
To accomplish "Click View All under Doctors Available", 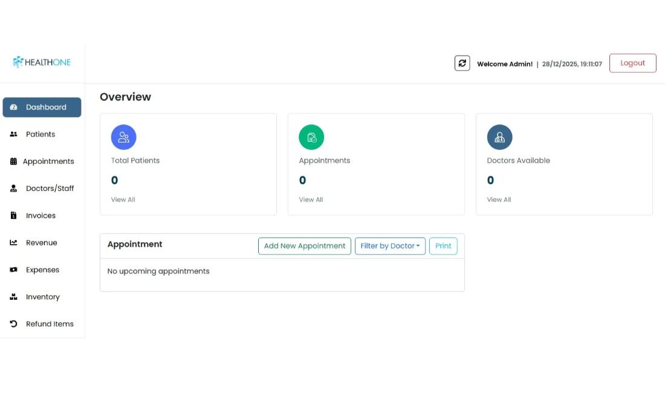I will tap(499, 200).
